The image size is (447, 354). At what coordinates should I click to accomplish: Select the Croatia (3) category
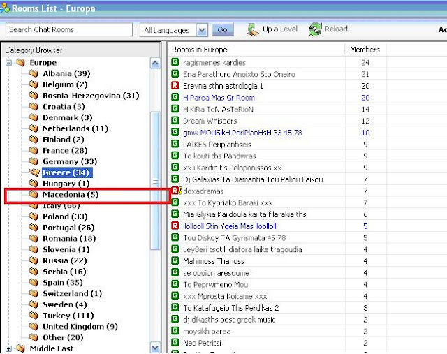64,107
